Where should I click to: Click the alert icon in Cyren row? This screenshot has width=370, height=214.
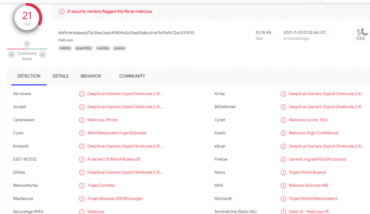[x=82, y=133]
